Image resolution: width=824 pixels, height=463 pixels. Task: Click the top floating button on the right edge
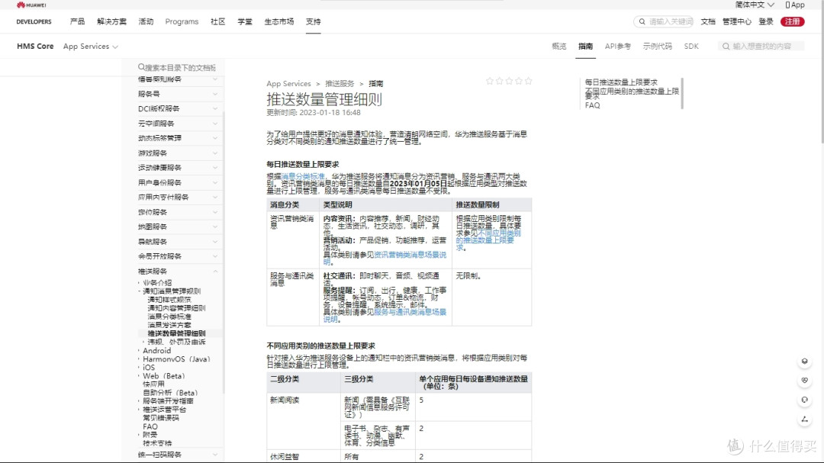pyautogui.click(x=804, y=362)
